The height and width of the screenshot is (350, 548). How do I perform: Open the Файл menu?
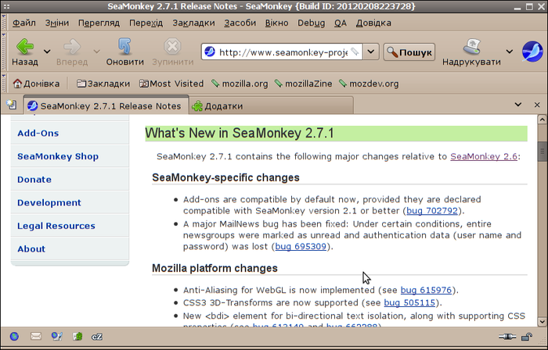coord(24,23)
